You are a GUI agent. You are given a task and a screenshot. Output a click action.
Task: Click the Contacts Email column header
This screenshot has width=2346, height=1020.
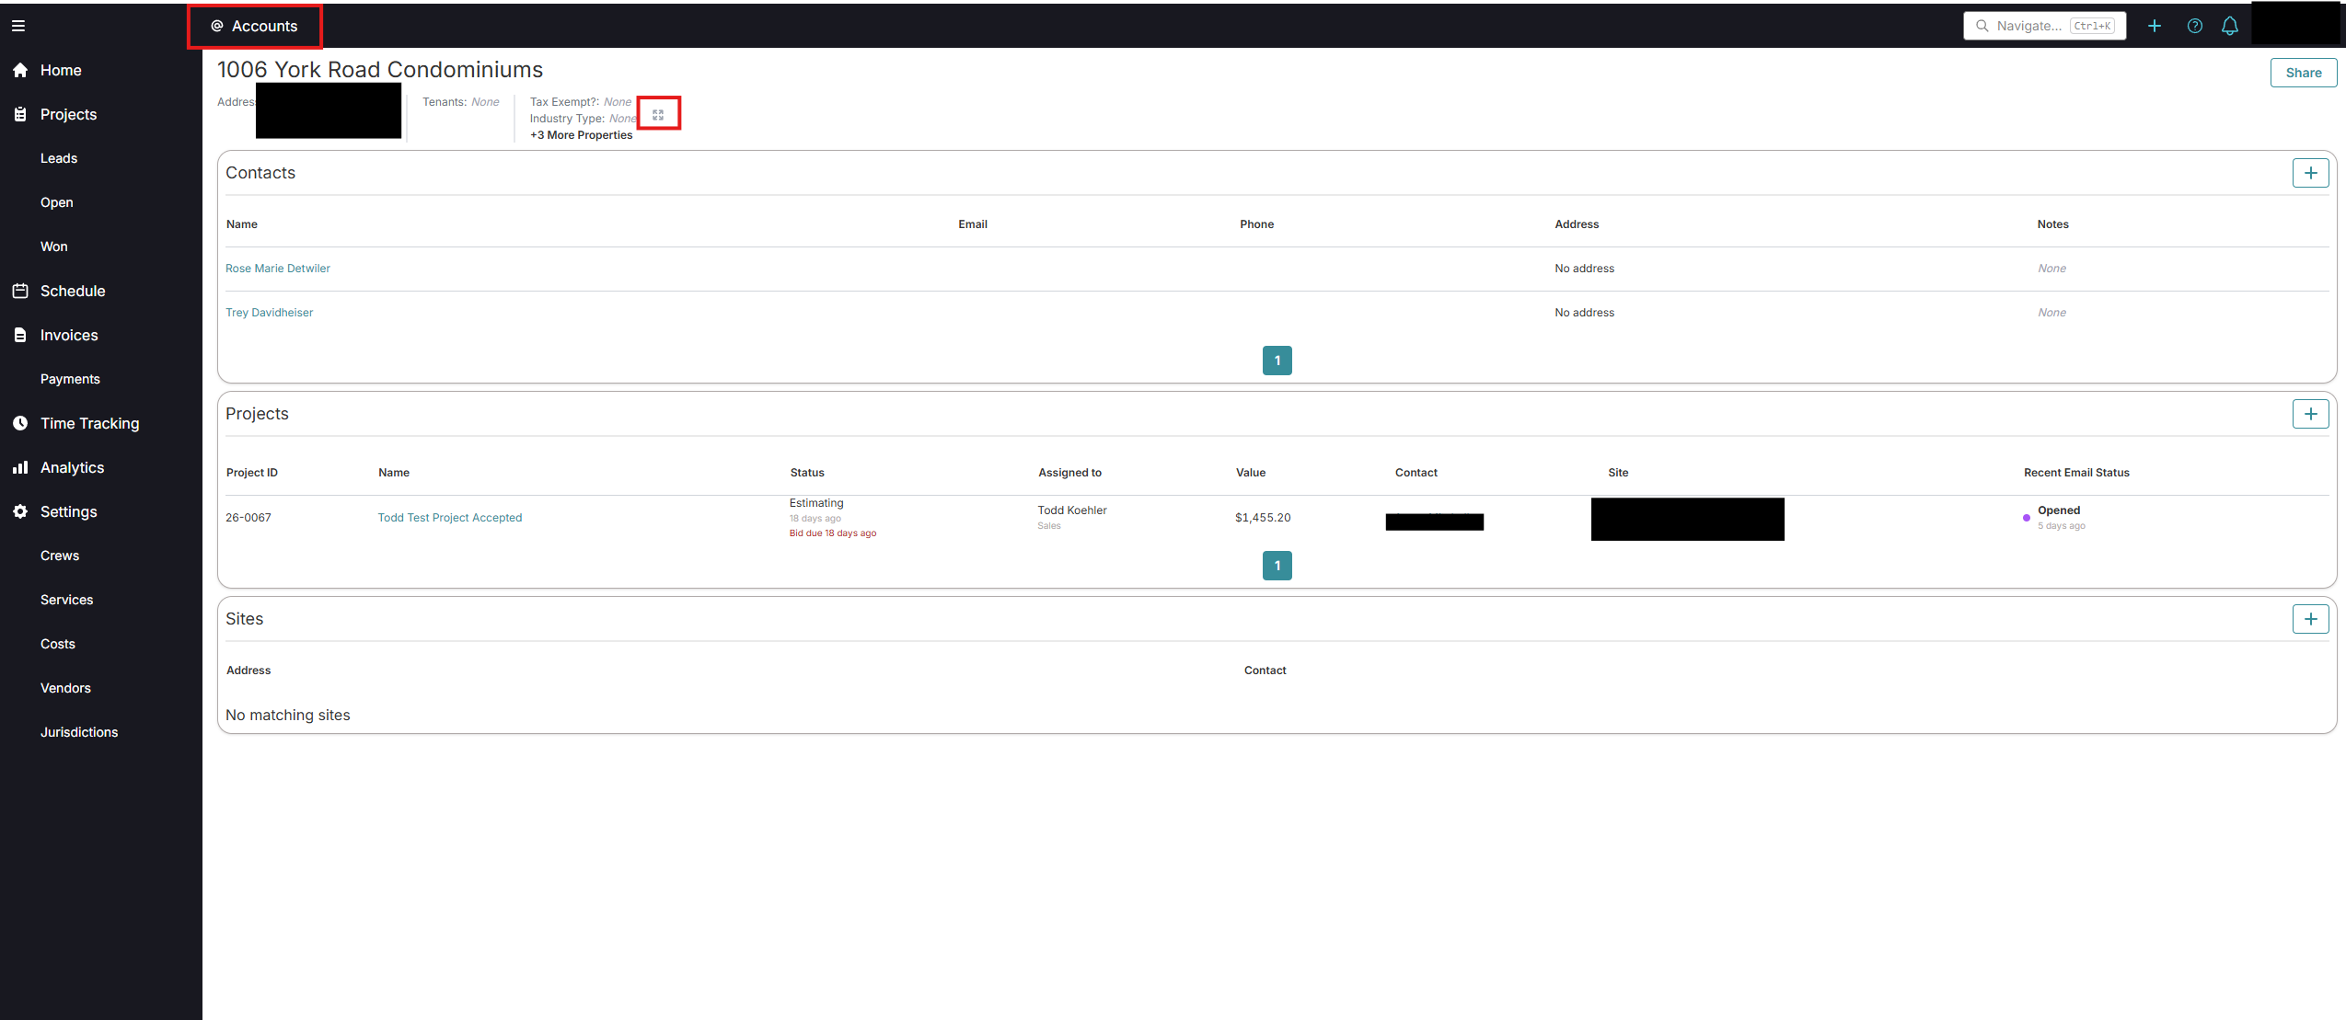click(x=973, y=224)
